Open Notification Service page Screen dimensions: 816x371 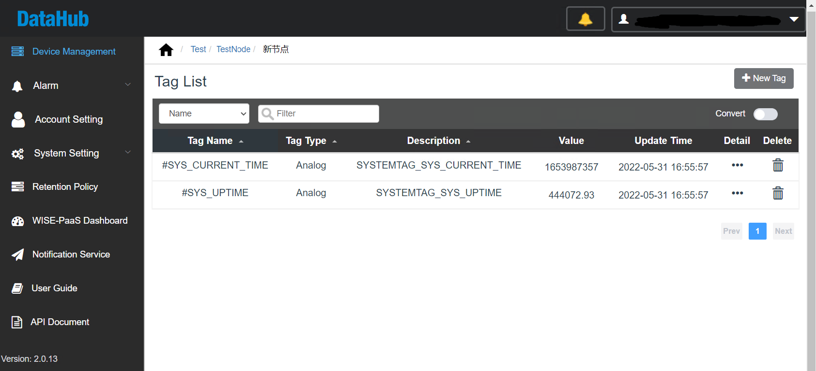point(71,255)
